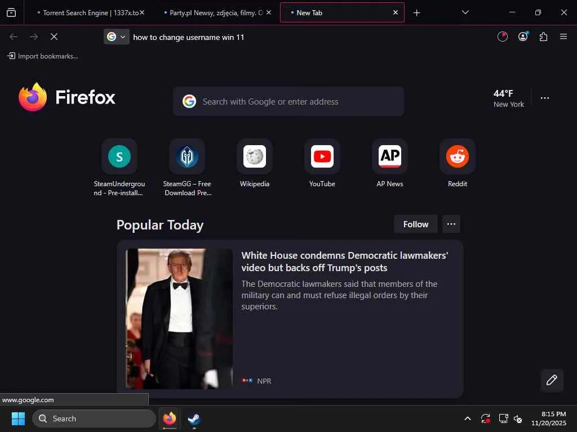Go forward one page arrow

(x=34, y=37)
